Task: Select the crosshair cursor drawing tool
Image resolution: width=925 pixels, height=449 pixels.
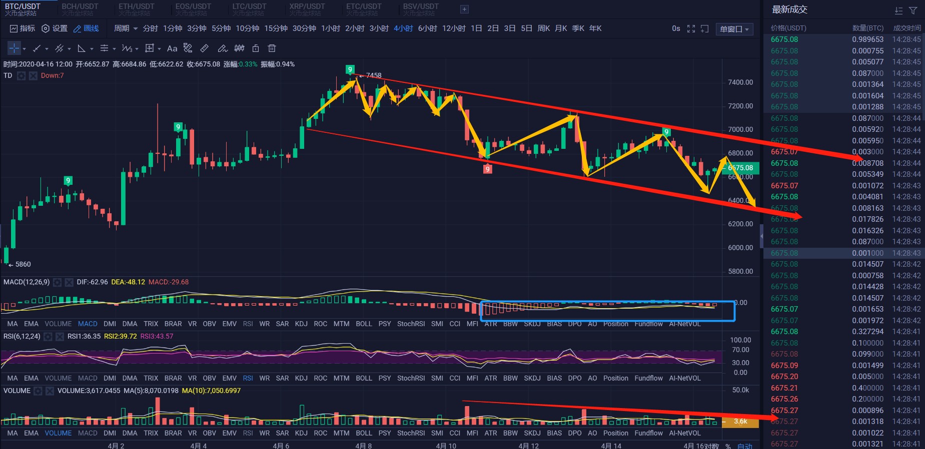Action: pos(14,48)
